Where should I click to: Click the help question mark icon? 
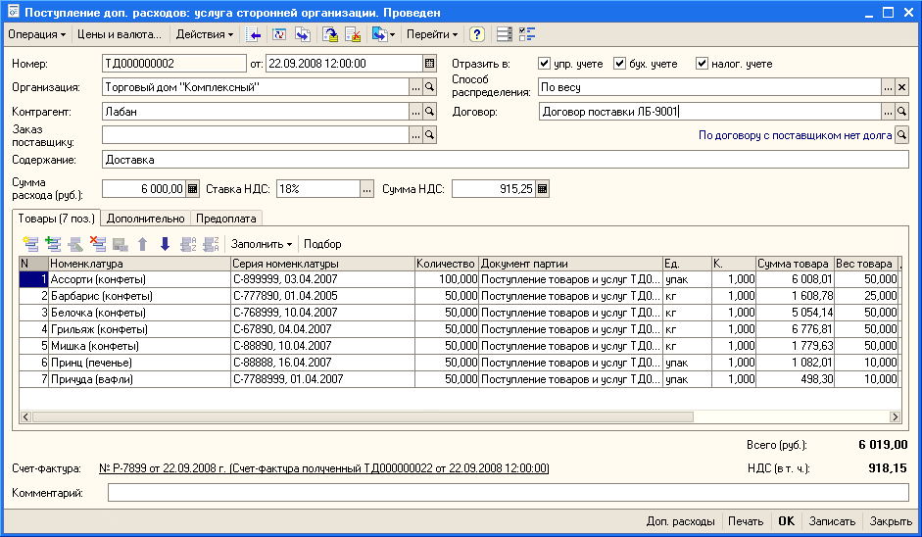click(x=477, y=34)
